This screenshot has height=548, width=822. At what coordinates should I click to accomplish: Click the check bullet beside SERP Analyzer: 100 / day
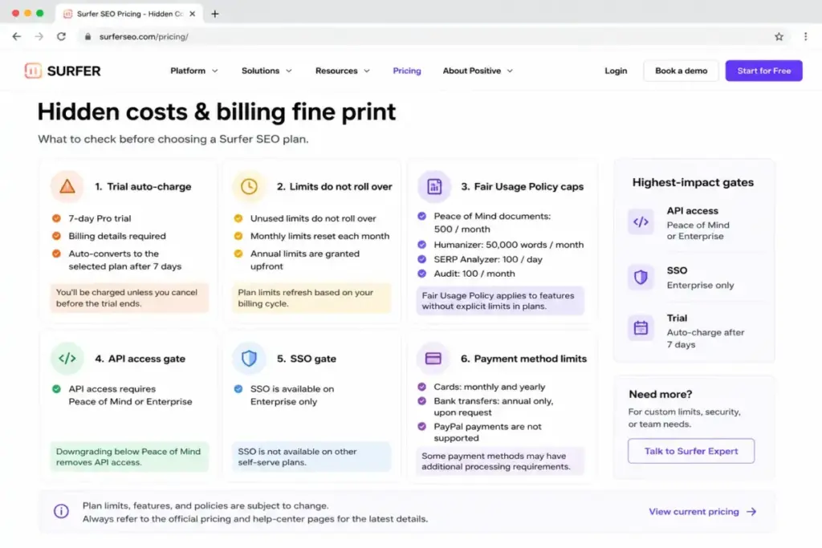(x=421, y=259)
